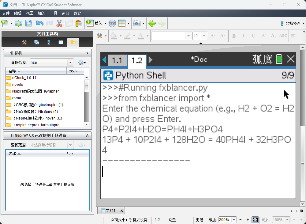Click the screen capture camera icon
This screenshot has height=224, width=306.
tap(137, 23)
